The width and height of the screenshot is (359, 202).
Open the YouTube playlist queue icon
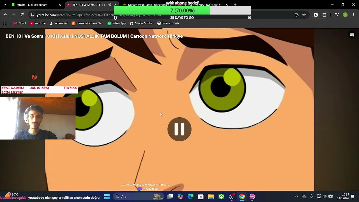tap(352, 35)
